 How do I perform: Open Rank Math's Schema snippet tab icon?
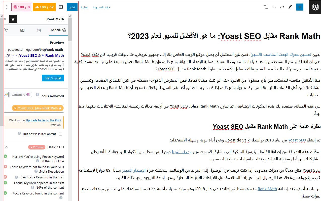tap(22, 30)
